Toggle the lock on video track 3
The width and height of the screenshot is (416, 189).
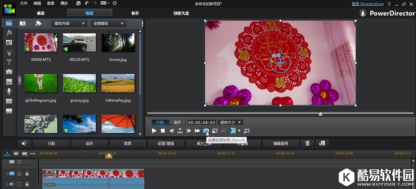point(27,174)
